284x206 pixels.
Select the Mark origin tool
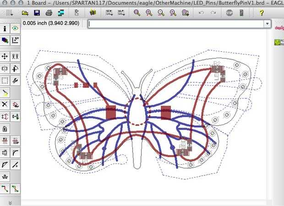(15, 40)
